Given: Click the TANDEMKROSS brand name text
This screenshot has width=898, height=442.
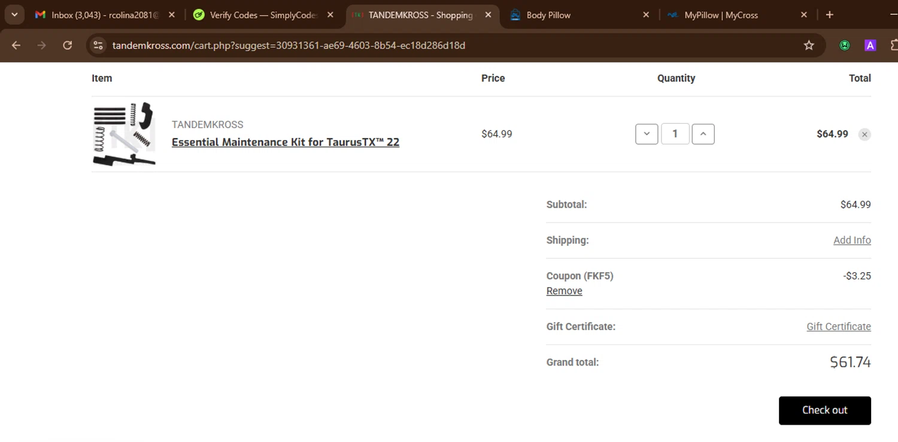Looking at the screenshot, I should click(208, 125).
